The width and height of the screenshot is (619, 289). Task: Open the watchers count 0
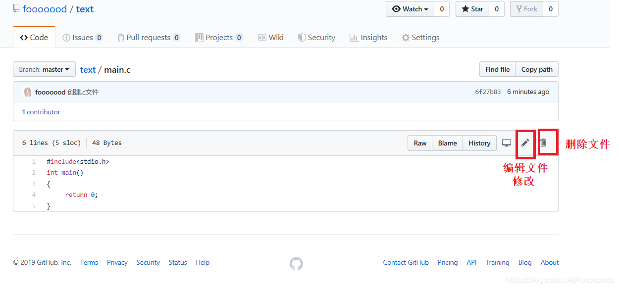(x=442, y=9)
